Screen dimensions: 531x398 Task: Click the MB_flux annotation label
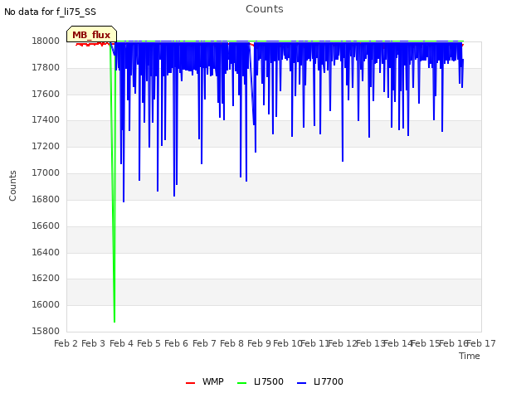(x=91, y=35)
